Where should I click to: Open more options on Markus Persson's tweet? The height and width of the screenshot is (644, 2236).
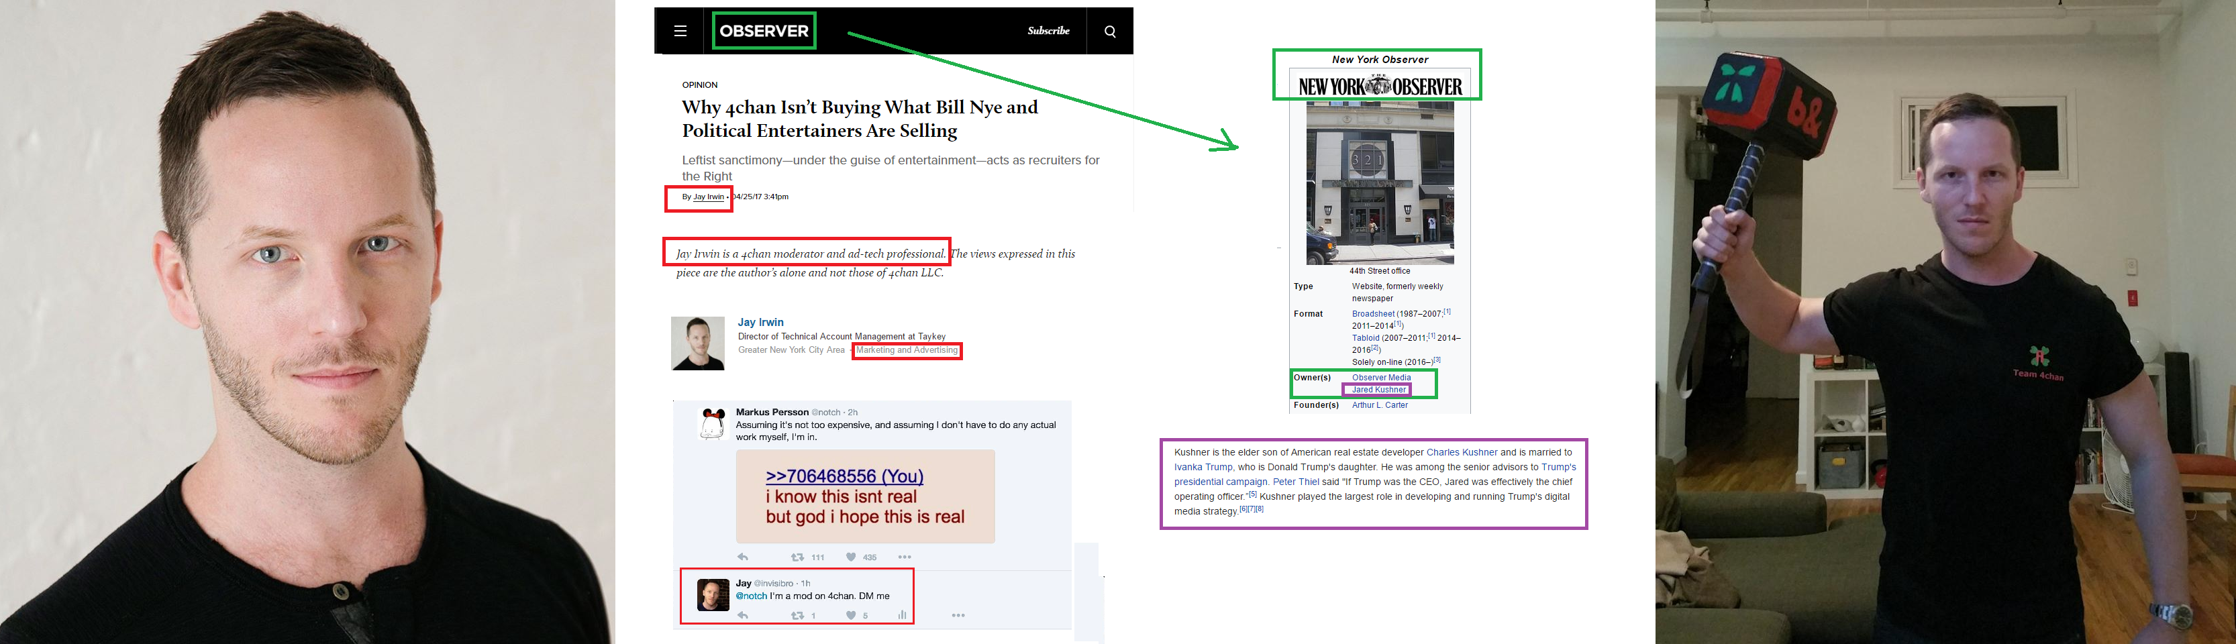tap(905, 557)
